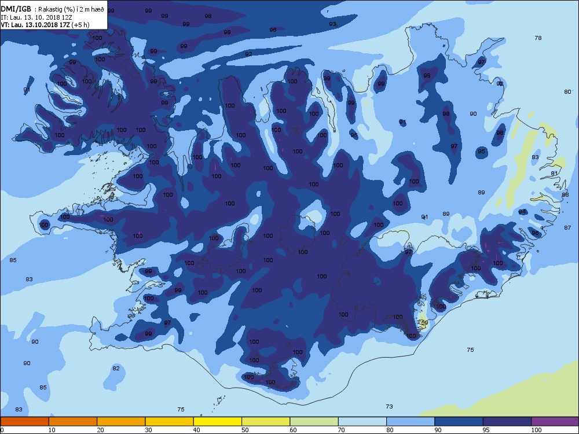579x434 pixels.
Task: Select the color scale tick label 70
Action: tap(341, 430)
